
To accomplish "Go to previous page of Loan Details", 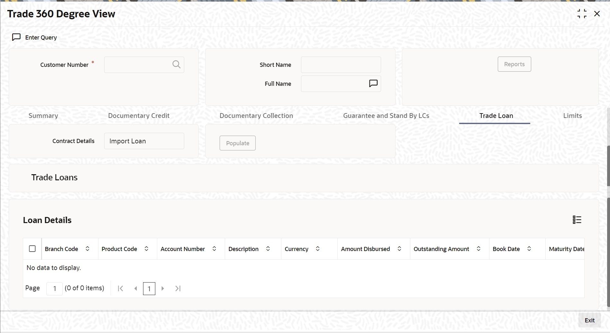I will pyautogui.click(x=136, y=289).
